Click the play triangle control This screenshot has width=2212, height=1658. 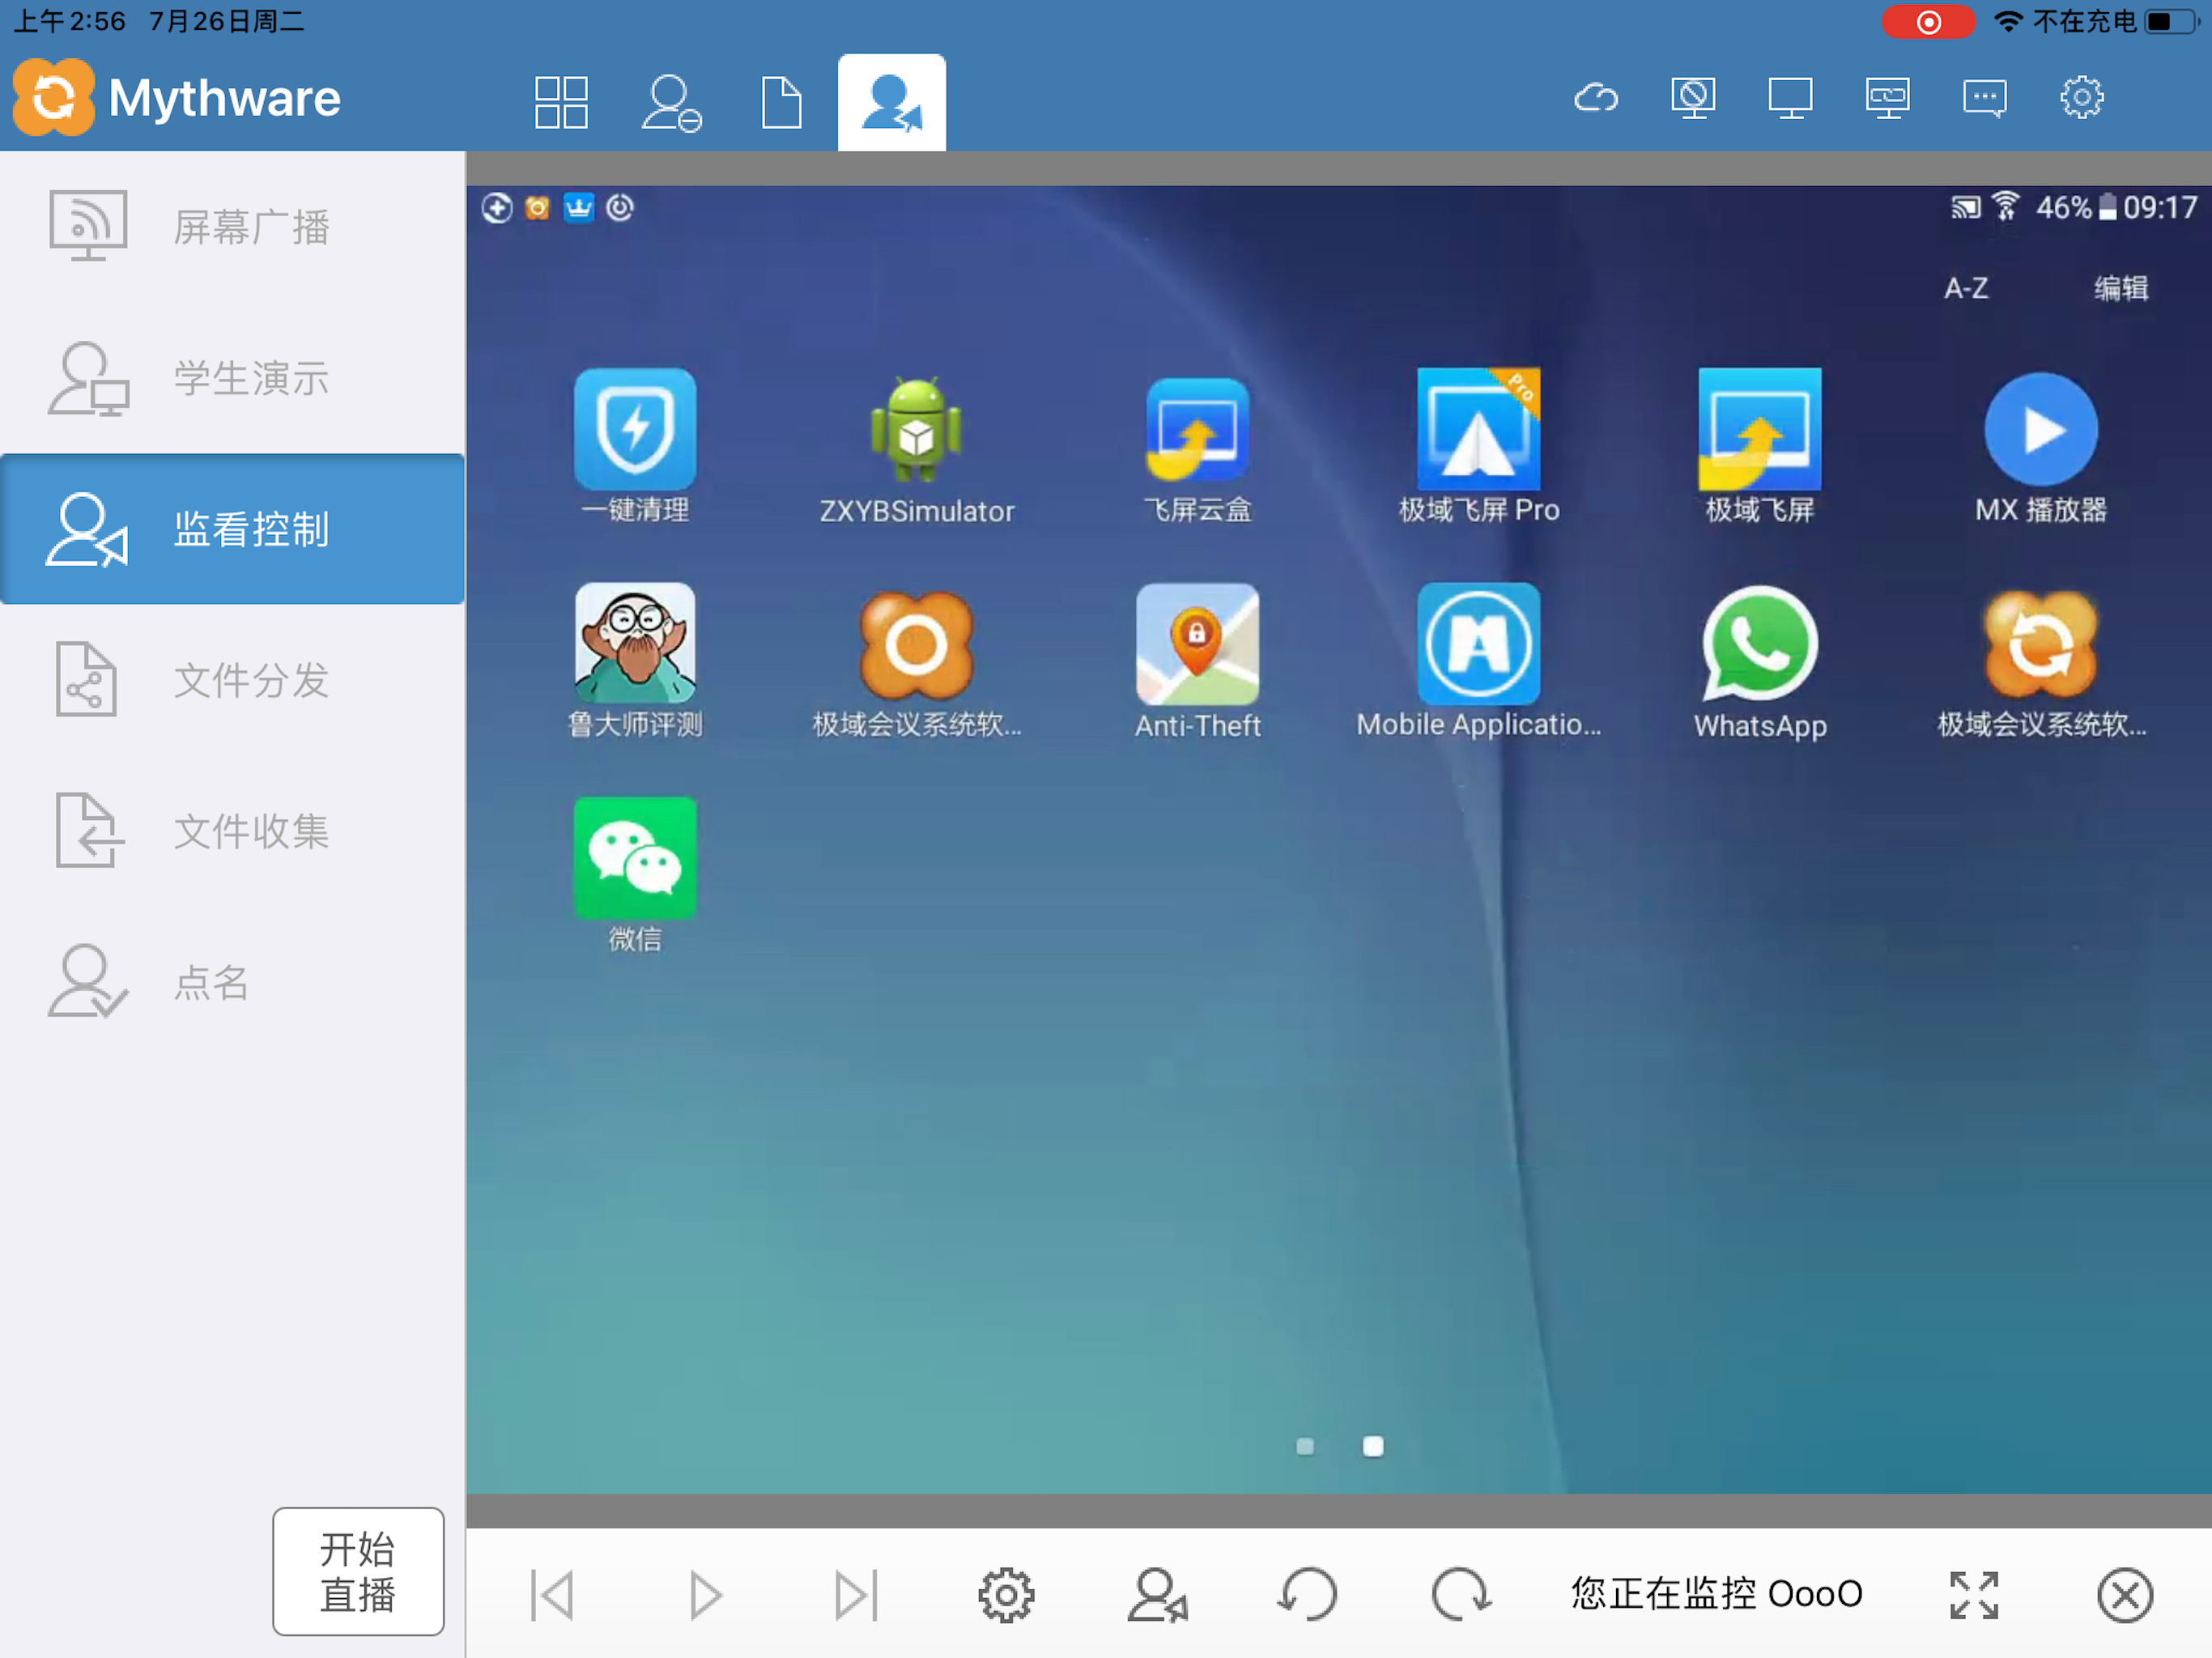(705, 1594)
